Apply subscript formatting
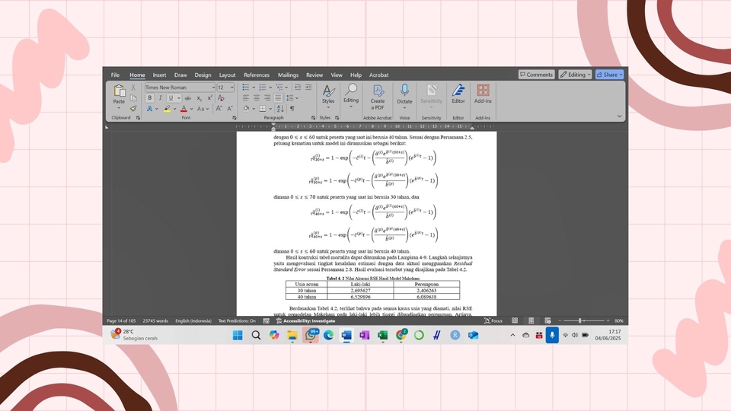This screenshot has width=731, height=411. [199, 98]
